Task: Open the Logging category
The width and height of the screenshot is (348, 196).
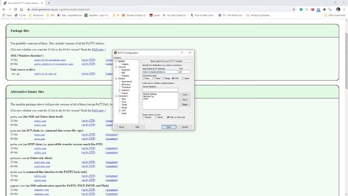Action: (125, 64)
